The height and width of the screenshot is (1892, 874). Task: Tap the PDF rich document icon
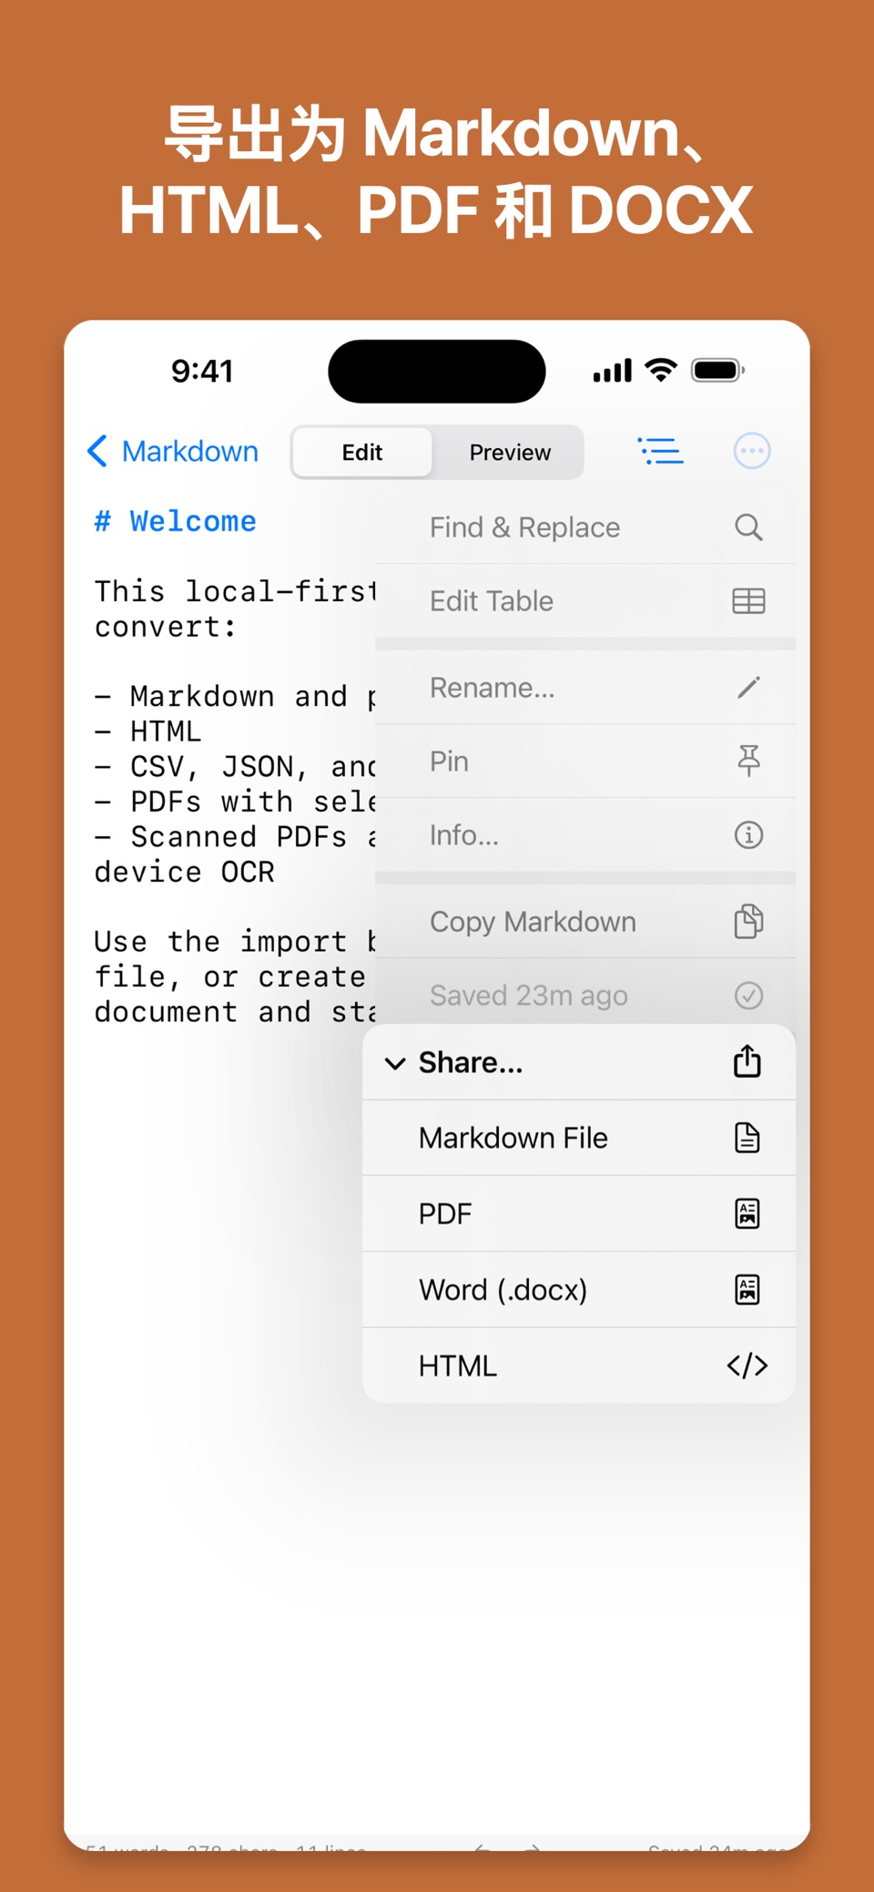(x=747, y=1213)
